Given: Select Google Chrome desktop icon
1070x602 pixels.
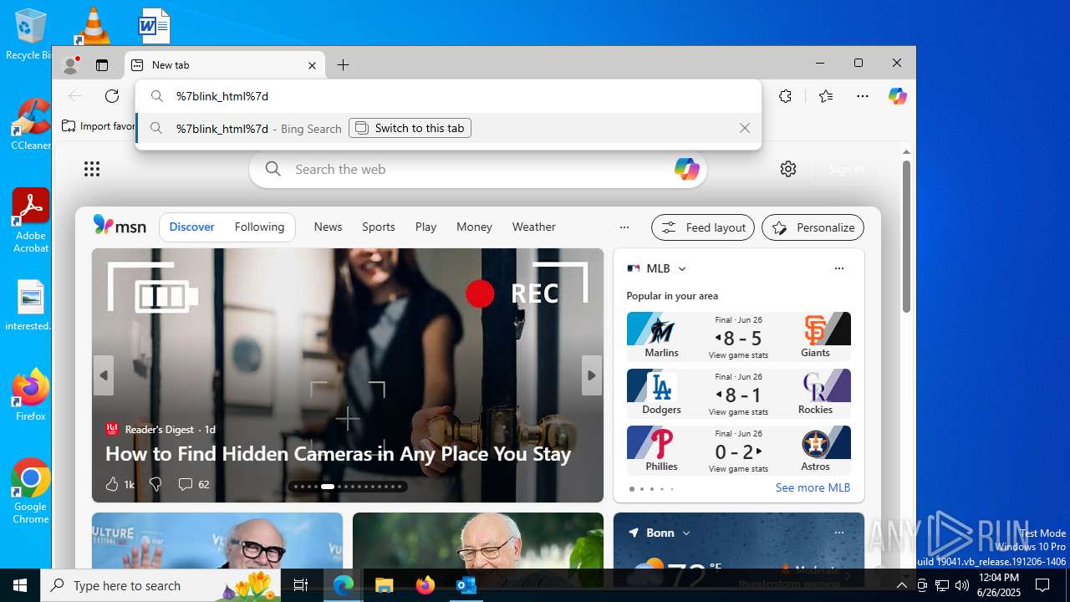Looking at the screenshot, I should click(x=30, y=491).
